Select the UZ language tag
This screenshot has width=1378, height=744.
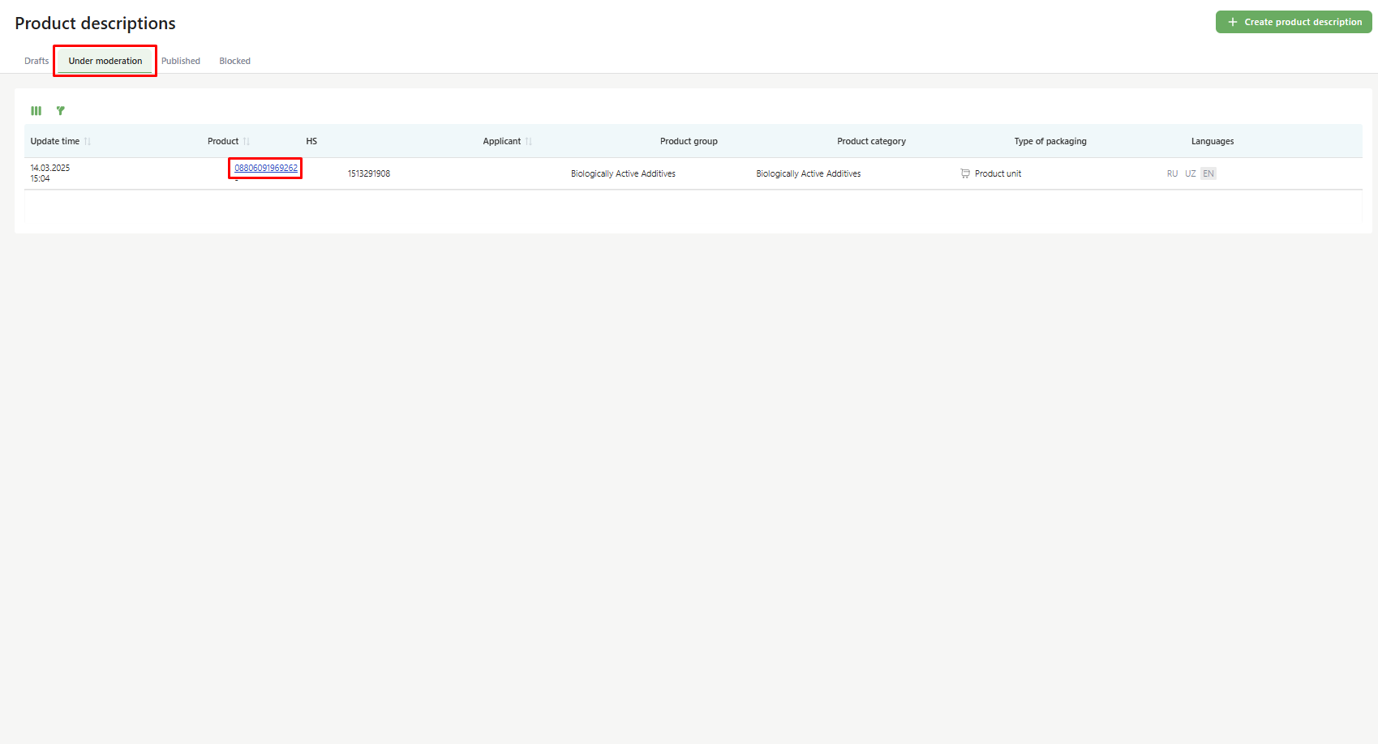pyautogui.click(x=1190, y=173)
